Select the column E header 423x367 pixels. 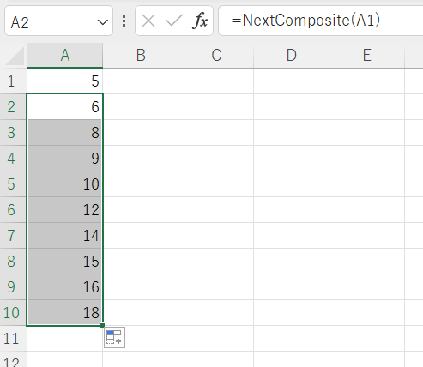point(366,56)
